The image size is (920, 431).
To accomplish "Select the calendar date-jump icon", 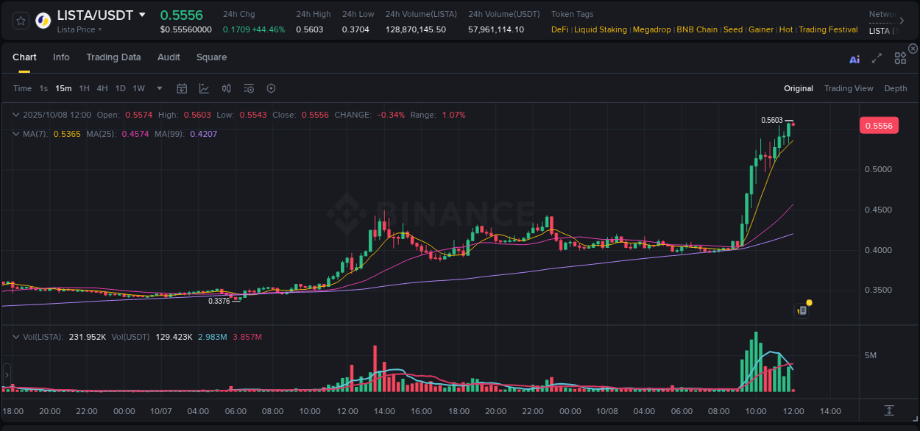I will (182, 88).
